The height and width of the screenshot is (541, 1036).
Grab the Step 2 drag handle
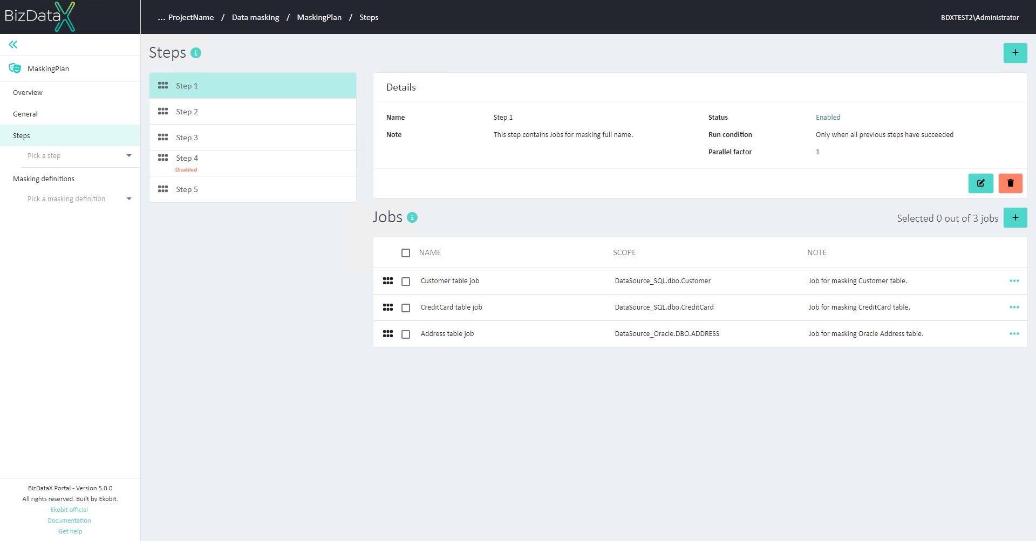tap(163, 111)
